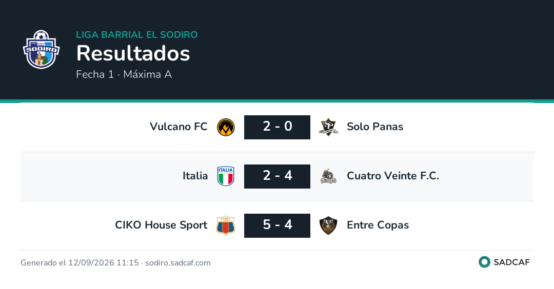Viewport: 554px width, 289px height.
Task: Click the Resultados title
Action: [133, 53]
